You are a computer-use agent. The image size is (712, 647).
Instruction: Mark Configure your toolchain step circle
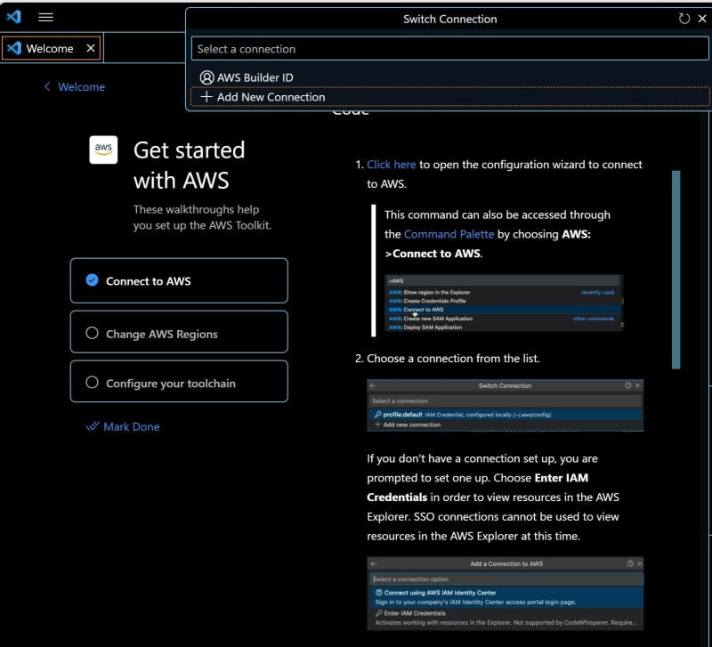coord(93,383)
